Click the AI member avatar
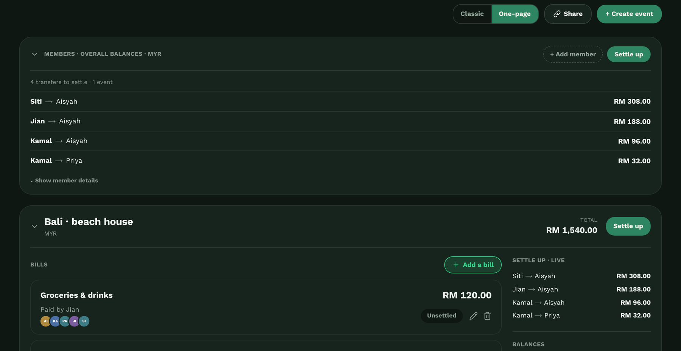The width and height of the screenshot is (681, 351). 45,321
